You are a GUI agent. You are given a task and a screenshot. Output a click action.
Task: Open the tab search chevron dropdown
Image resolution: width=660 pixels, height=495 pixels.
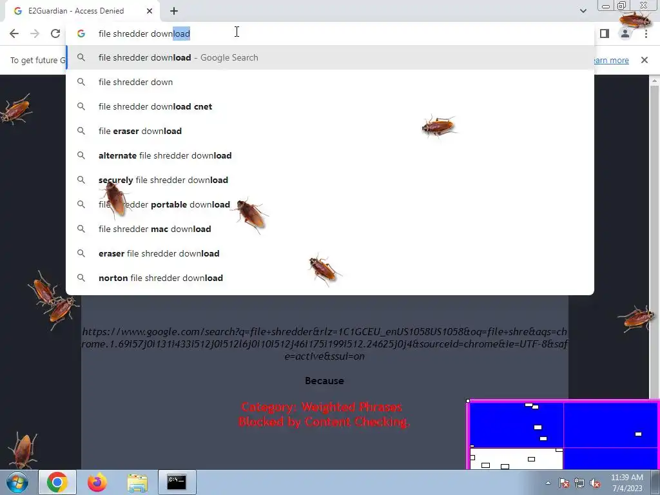(583, 11)
